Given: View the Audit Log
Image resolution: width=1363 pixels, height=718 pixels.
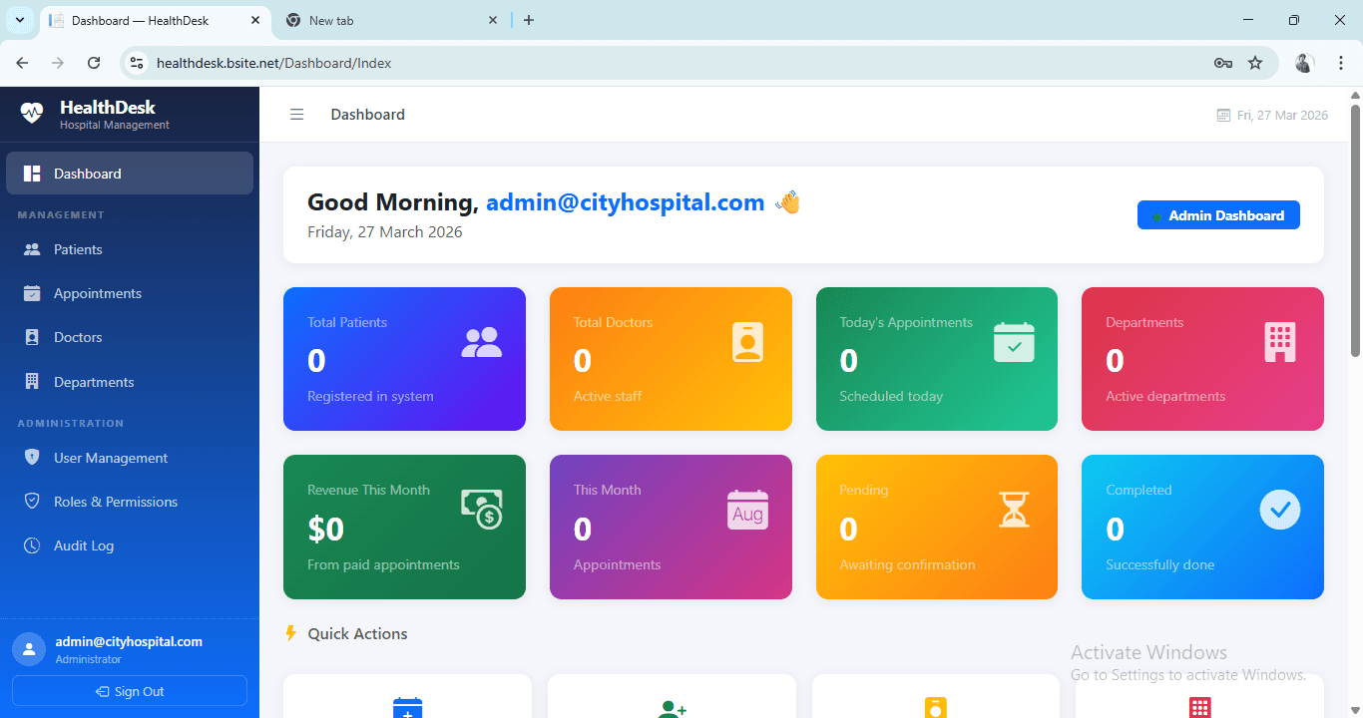Looking at the screenshot, I should click(130, 545).
